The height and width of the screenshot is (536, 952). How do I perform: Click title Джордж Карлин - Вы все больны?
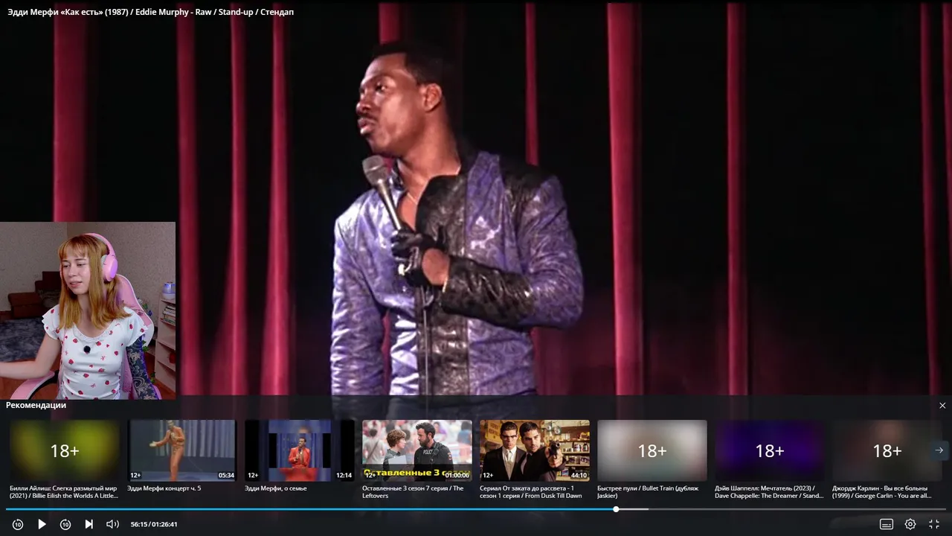881,492
